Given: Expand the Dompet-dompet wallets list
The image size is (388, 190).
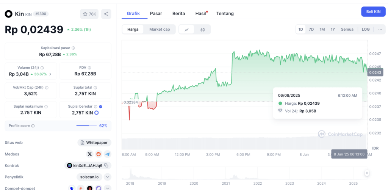Looking at the screenshot, I should pos(107,188).
